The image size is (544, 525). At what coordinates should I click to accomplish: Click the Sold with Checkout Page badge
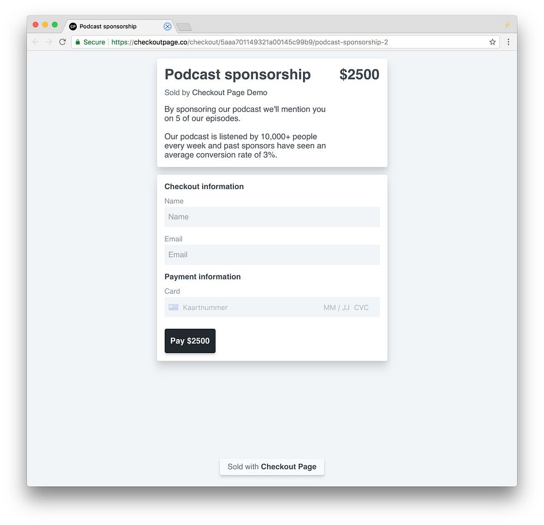tap(272, 466)
